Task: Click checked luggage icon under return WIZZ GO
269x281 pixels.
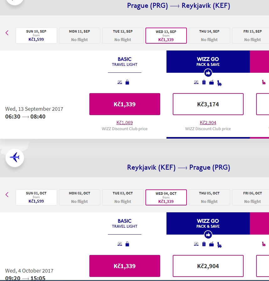Action: 204,244
